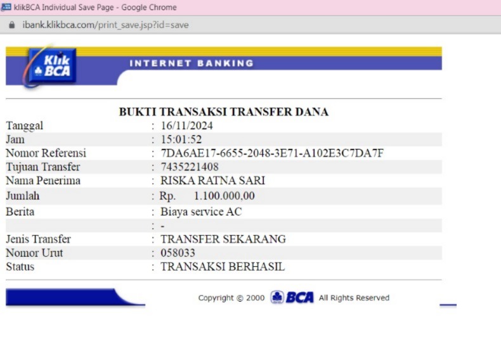Screen dimensions: 501x339
Task: Click the KlikBCA logo in the header
Action: point(52,66)
